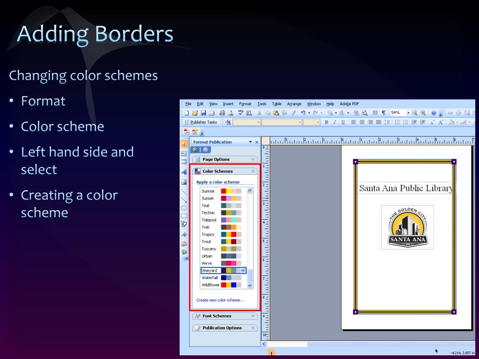Toggle Underline formatting
The height and width of the screenshot is (359, 479).
[x=343, y=122]
